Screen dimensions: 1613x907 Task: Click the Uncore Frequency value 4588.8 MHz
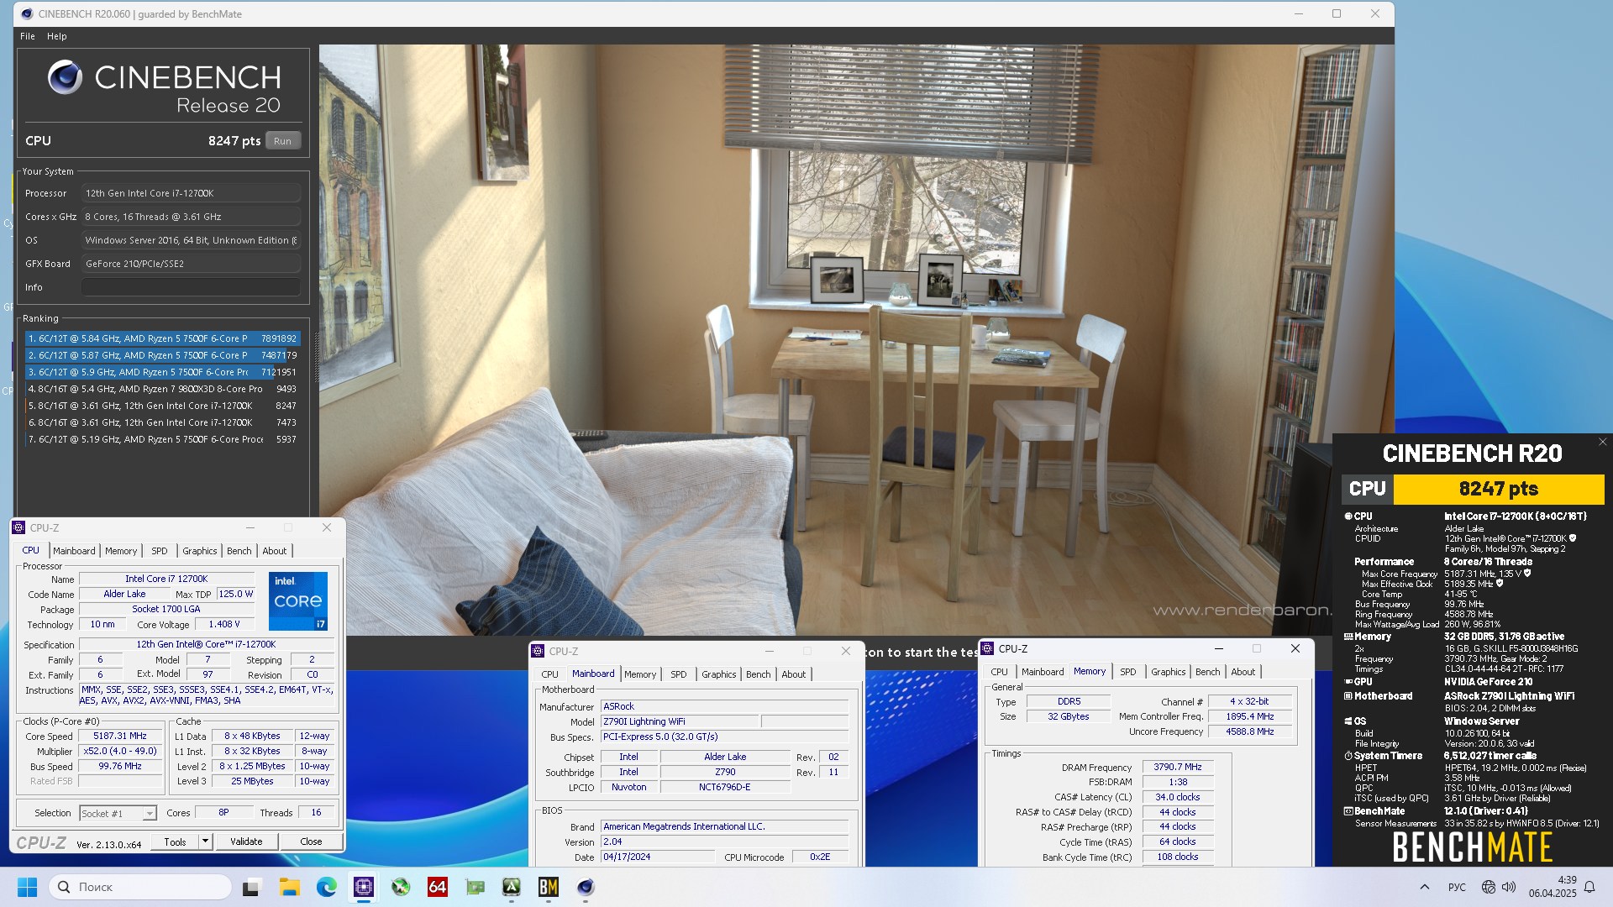point(1250,731)
